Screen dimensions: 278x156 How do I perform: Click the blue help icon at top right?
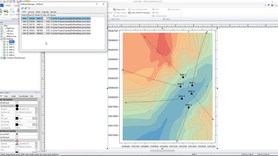[x=272, y=5]
